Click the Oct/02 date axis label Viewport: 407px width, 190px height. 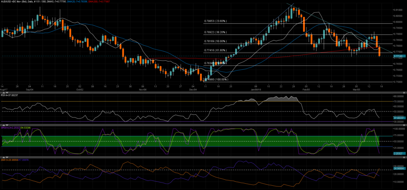point(79,90)
